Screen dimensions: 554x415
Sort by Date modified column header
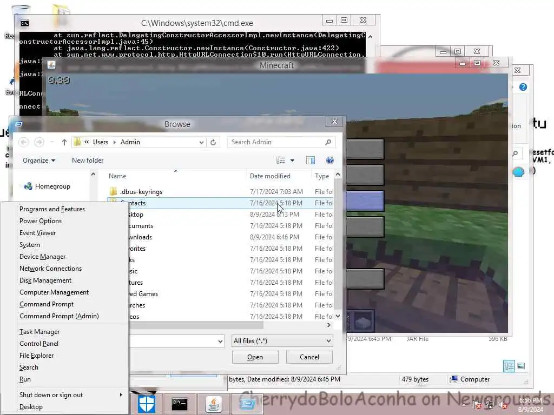pos(270,176)
